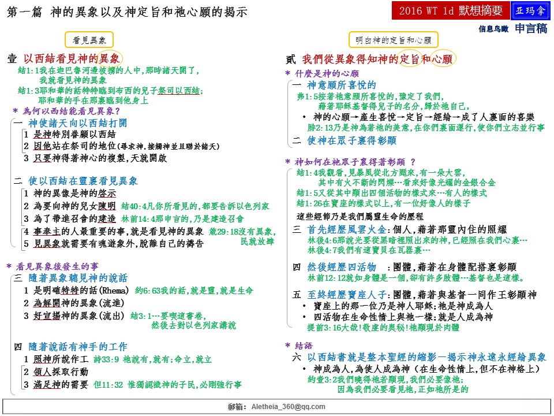
Task: Open the Aletheia_360@qq.com email address
Action: [x=288, y=407]
